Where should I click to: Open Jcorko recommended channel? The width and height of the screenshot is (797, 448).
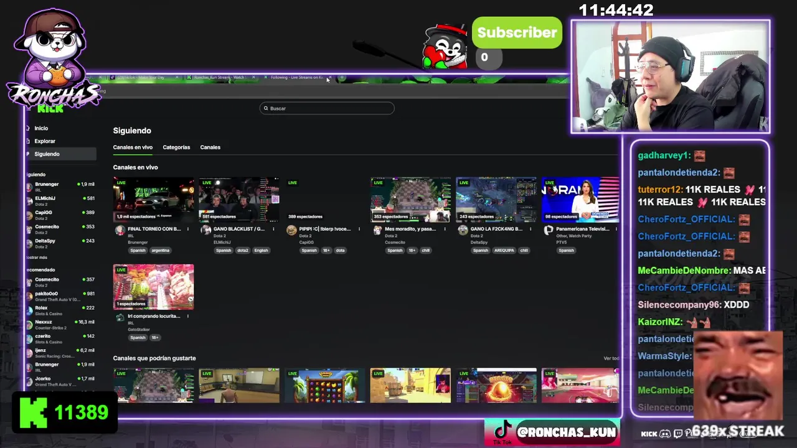pos(60,381)
